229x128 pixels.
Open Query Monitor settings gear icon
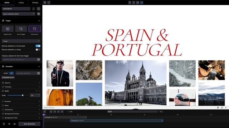(x=218, y=108)
